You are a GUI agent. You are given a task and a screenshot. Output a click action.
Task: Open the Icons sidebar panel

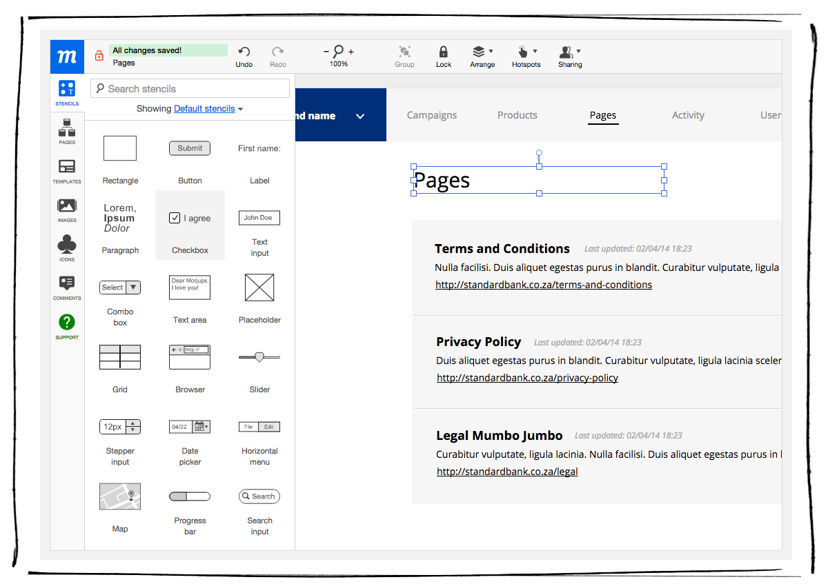[67, 249]
